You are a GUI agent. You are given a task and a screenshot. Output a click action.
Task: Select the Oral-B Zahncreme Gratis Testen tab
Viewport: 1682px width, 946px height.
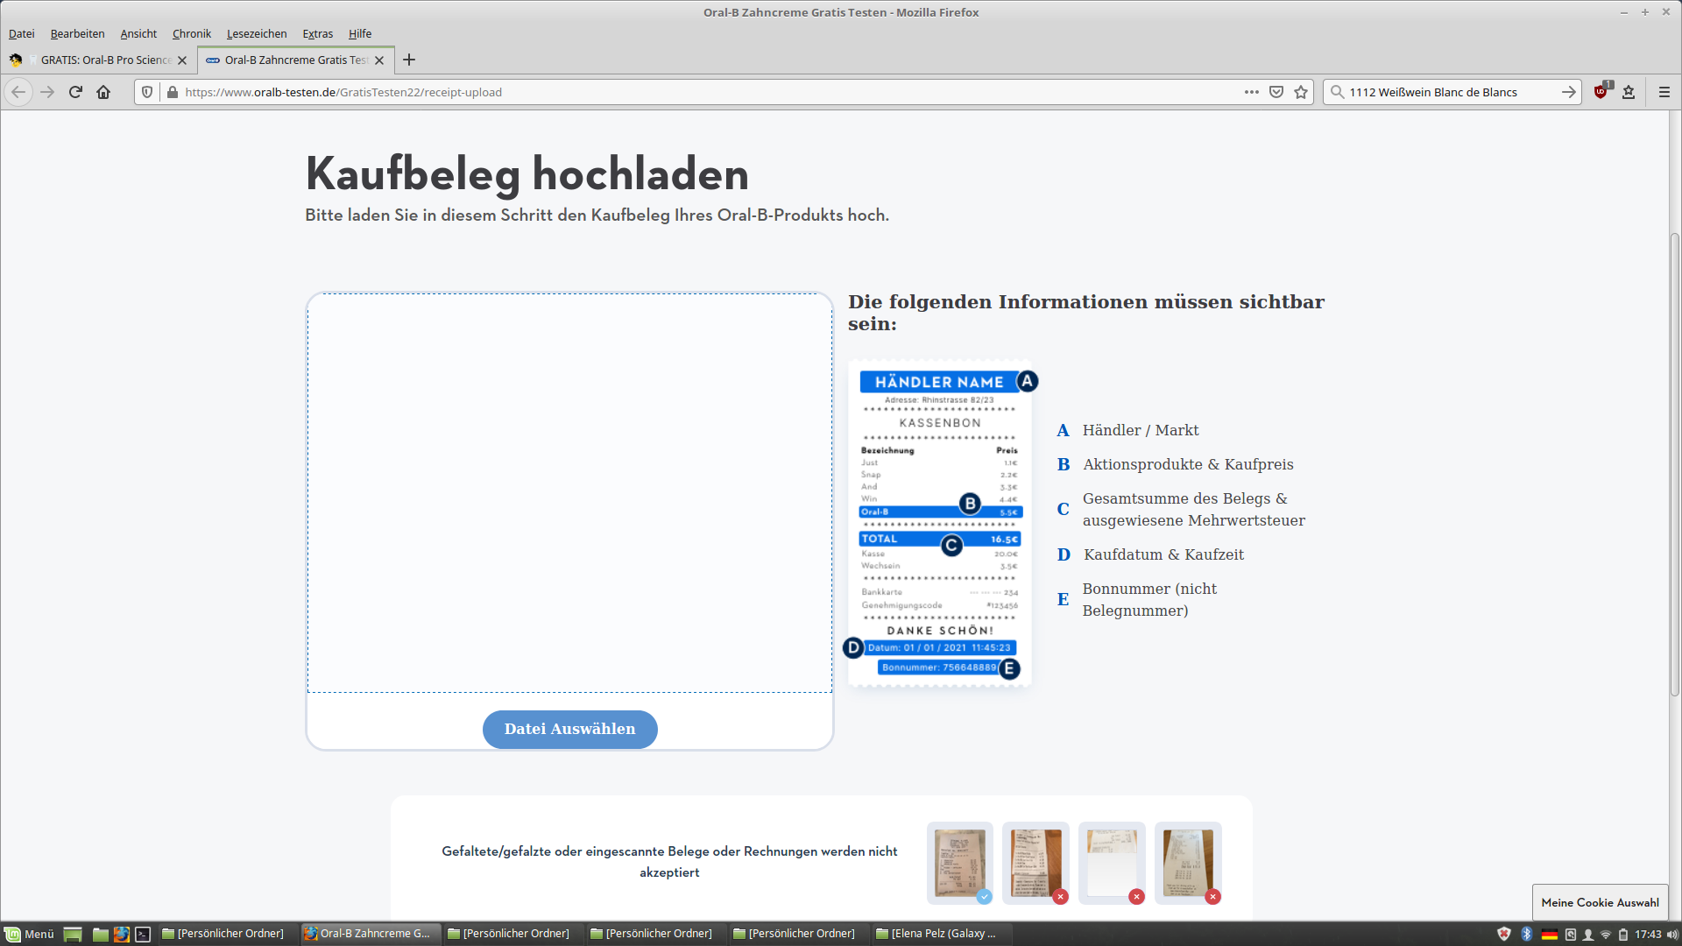click(296, 60)
